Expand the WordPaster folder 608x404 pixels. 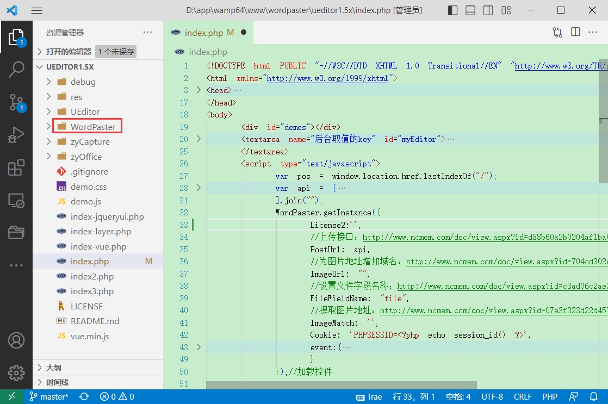(x=93, y=127)
